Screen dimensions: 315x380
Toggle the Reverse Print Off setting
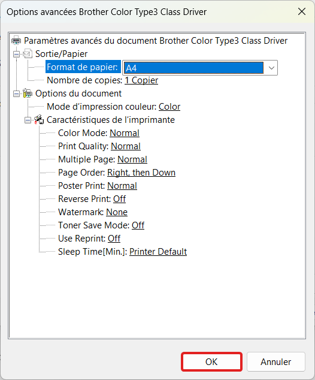click(119, 199)
